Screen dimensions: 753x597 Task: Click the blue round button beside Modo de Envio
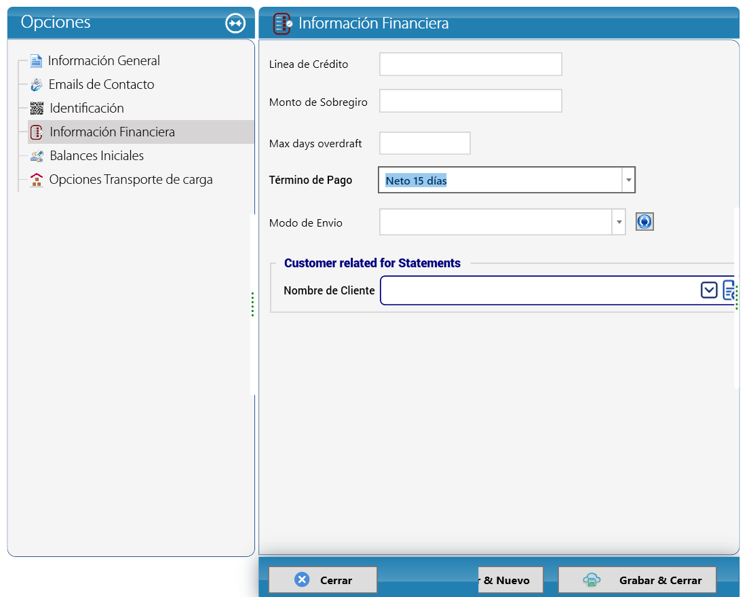pyautogui.click(x=644, y=222)
